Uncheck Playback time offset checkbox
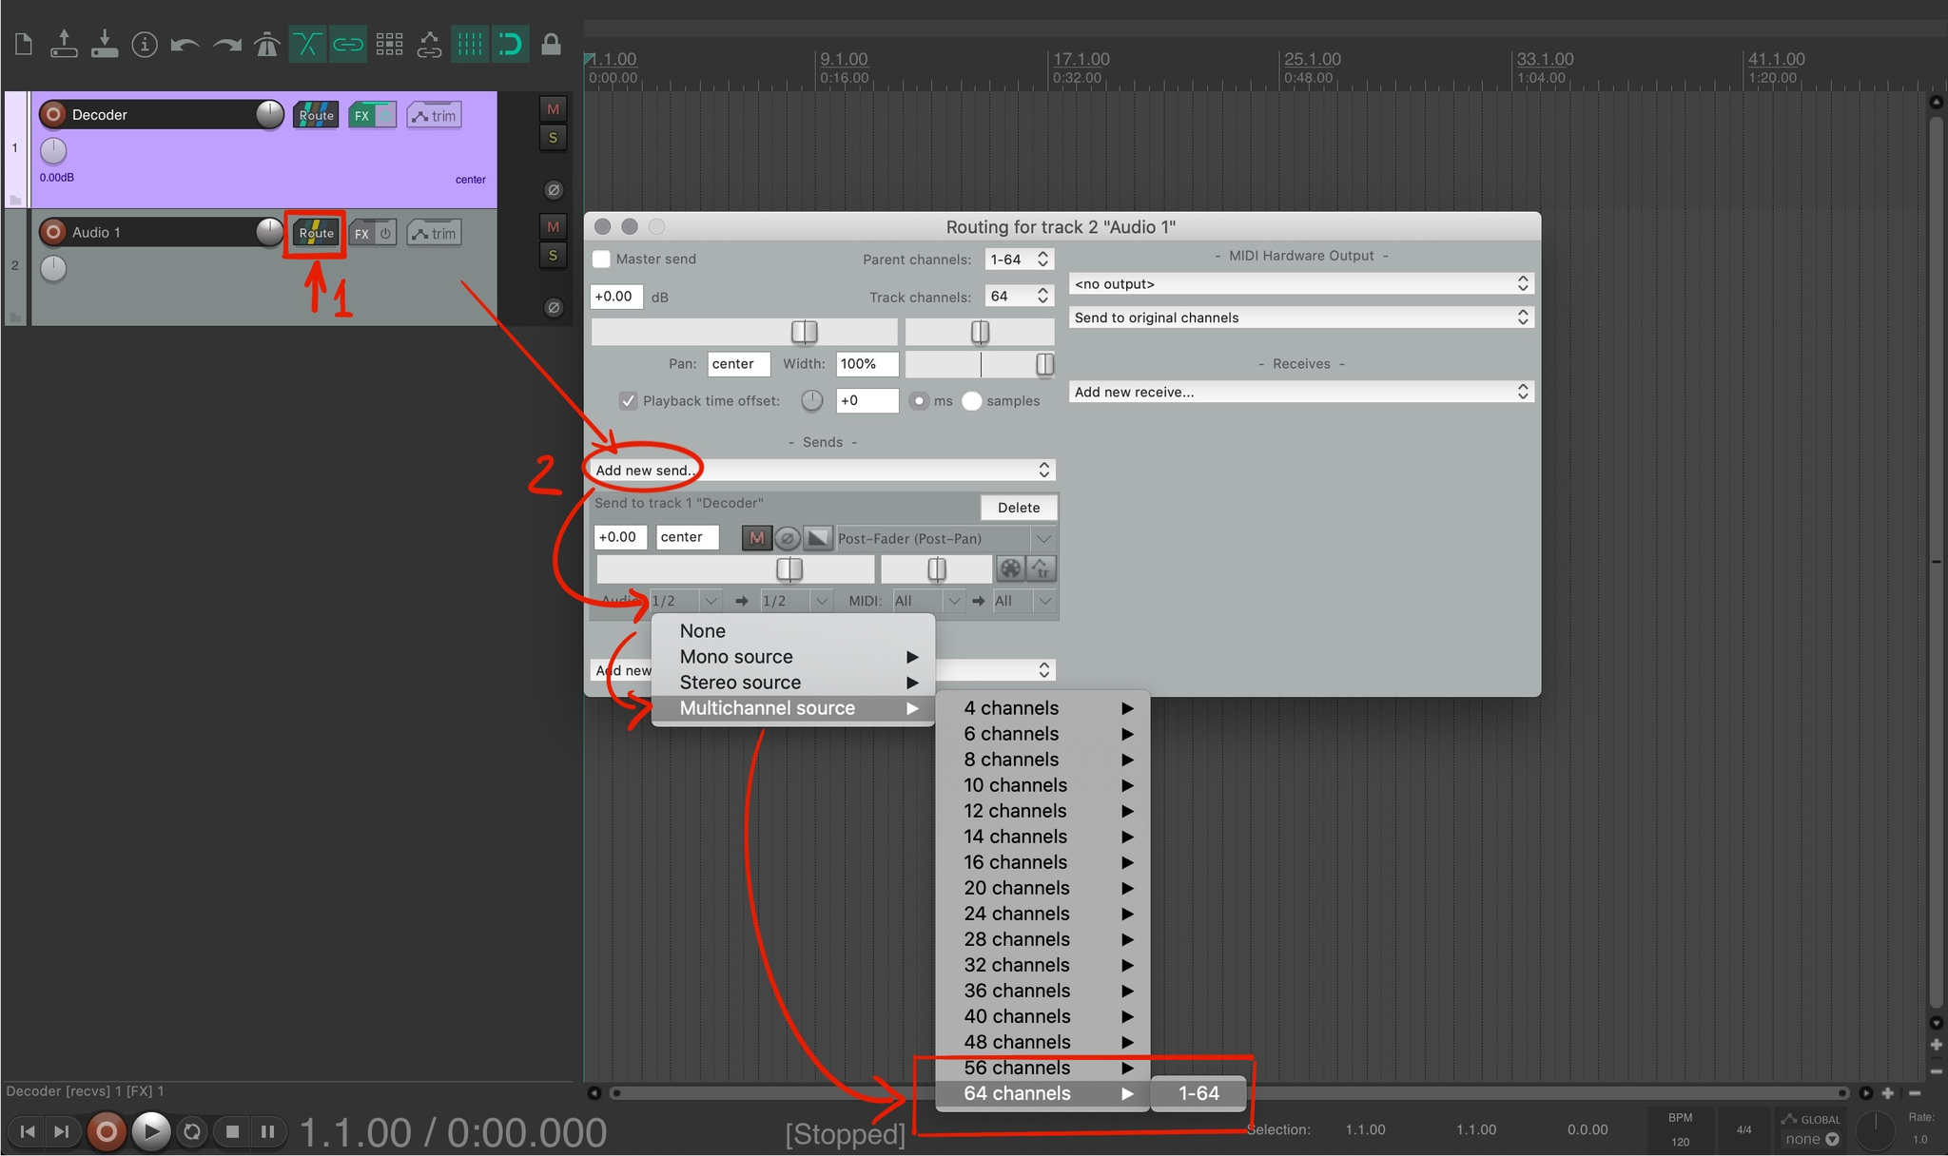Screen dimensions: 1948x1156 [x=628, y=401]
